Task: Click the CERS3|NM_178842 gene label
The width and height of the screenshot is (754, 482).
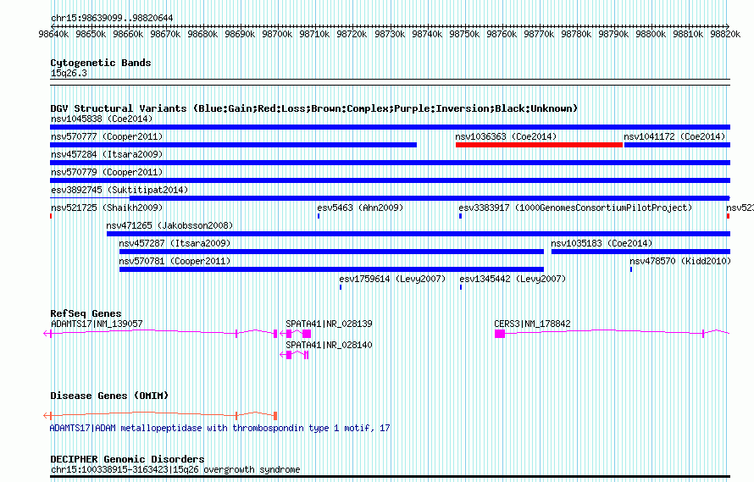Action: pos(532,324)
